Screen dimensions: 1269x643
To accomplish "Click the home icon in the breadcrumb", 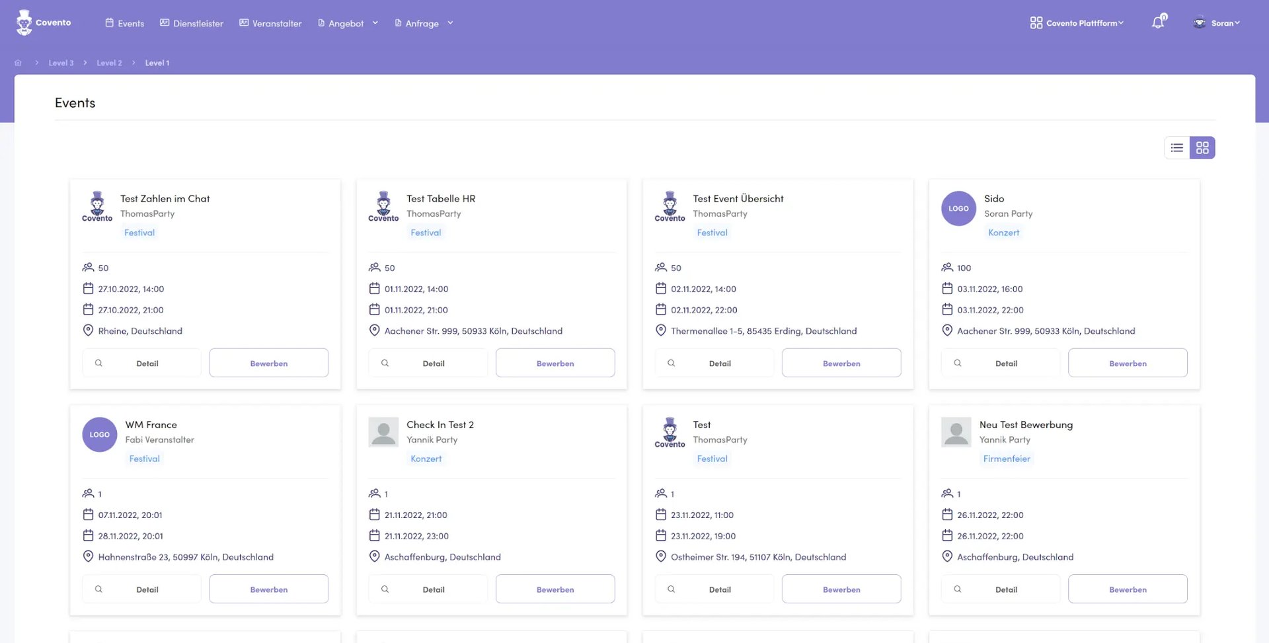I will pyautogui.click(x=19, y=63).
